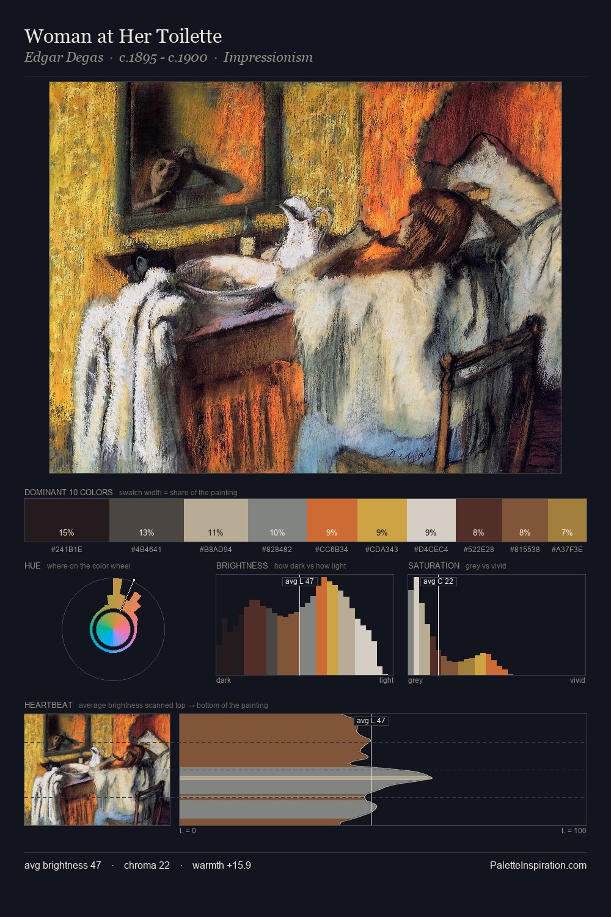Click the 'BRIGHTNESS' section heading
611x917 pixels.
click(x=242, y=565)
